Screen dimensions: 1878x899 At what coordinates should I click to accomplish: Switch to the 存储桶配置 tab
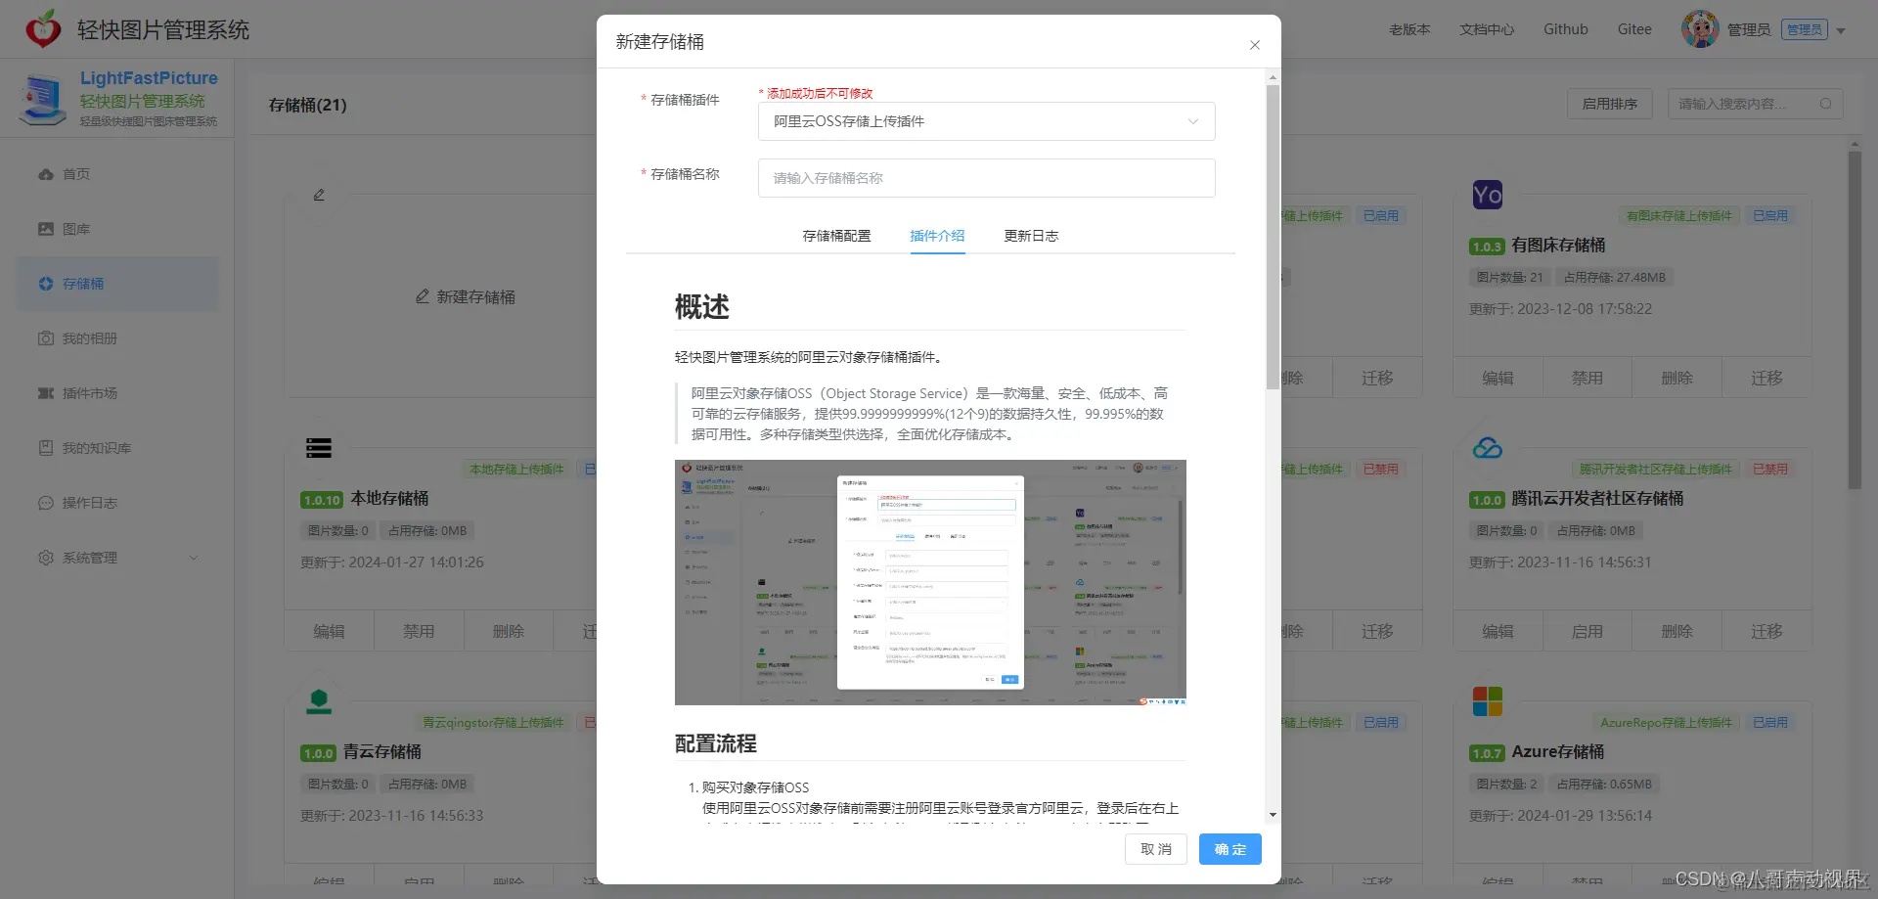click(x=836, y=236)
